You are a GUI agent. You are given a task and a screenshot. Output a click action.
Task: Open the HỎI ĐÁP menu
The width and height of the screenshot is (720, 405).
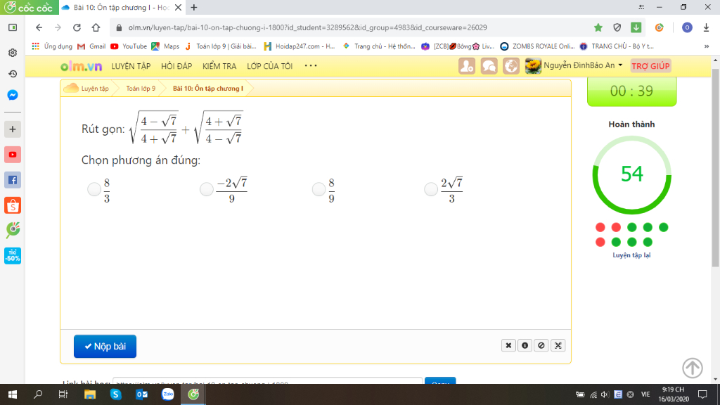click(x=176, y=66)
